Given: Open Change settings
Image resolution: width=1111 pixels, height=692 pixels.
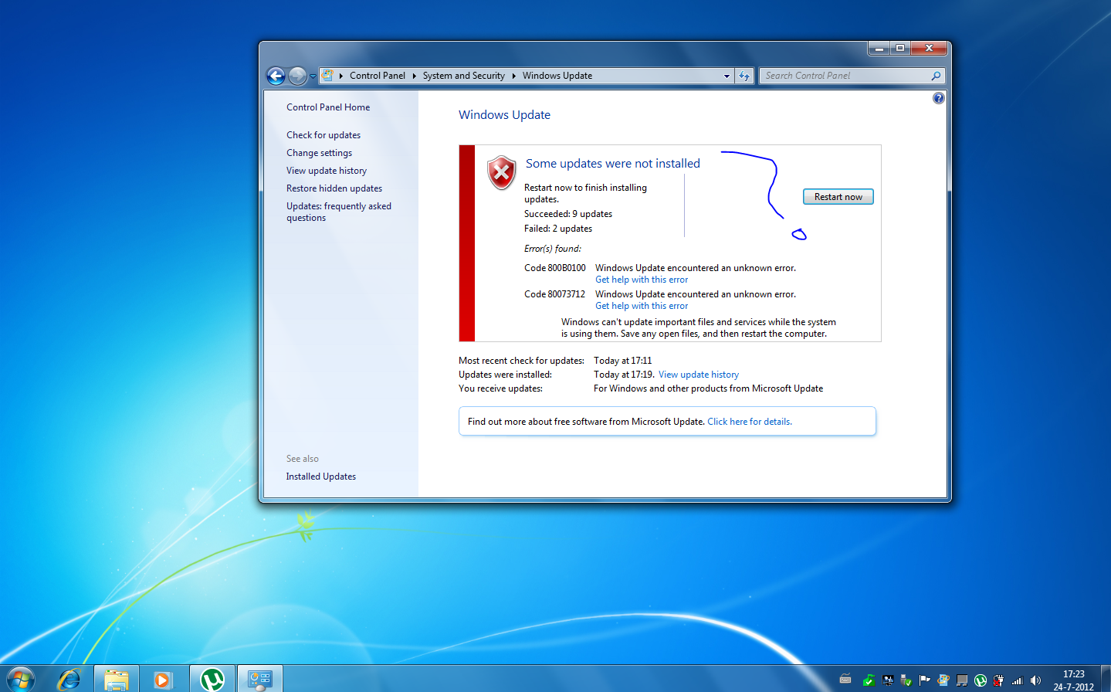Looking at the screenshot, I should (319, 153).
